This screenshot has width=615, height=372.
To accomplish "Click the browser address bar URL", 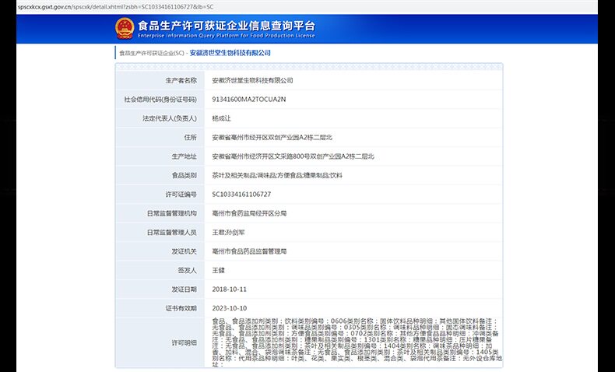I will click(115, 7).
